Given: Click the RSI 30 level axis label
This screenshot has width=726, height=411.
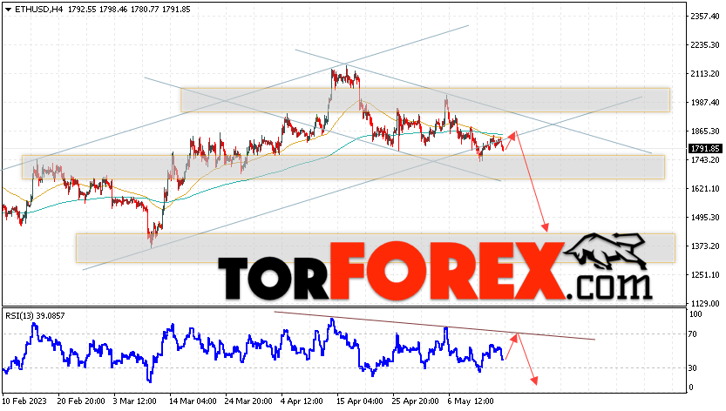Looking at the screenshot, I should coord(693,368).
